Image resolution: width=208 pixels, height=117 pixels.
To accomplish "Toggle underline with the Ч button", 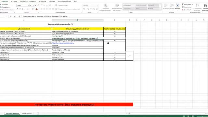I will pyautogui.click(x=22, y=9).
